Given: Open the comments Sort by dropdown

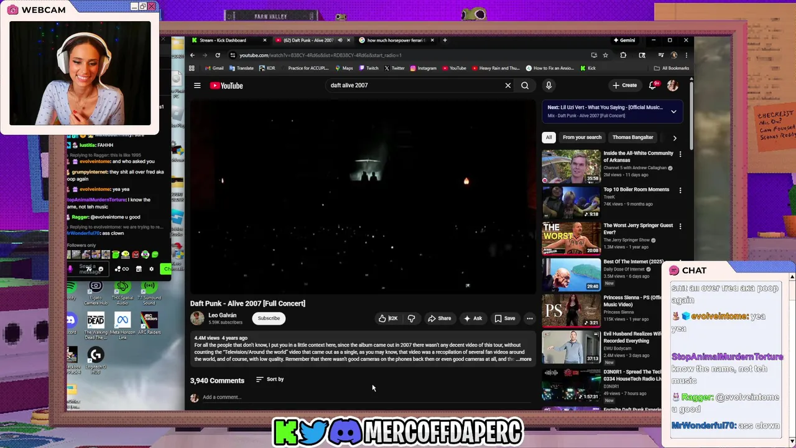Looking at the screenshot, I should pyautogui.click(x=270, y=379).
